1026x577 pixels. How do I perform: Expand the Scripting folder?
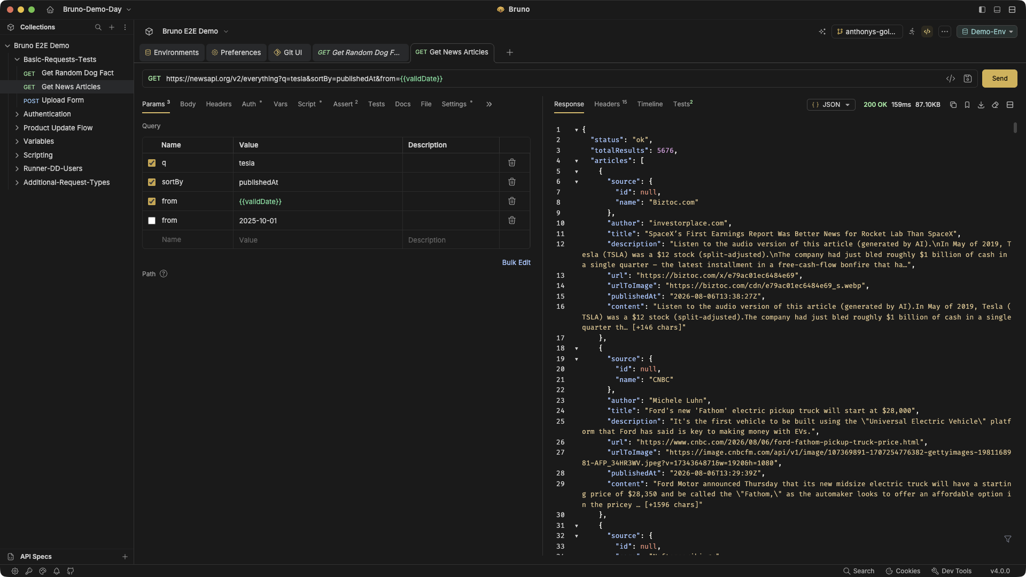[17, 155]
